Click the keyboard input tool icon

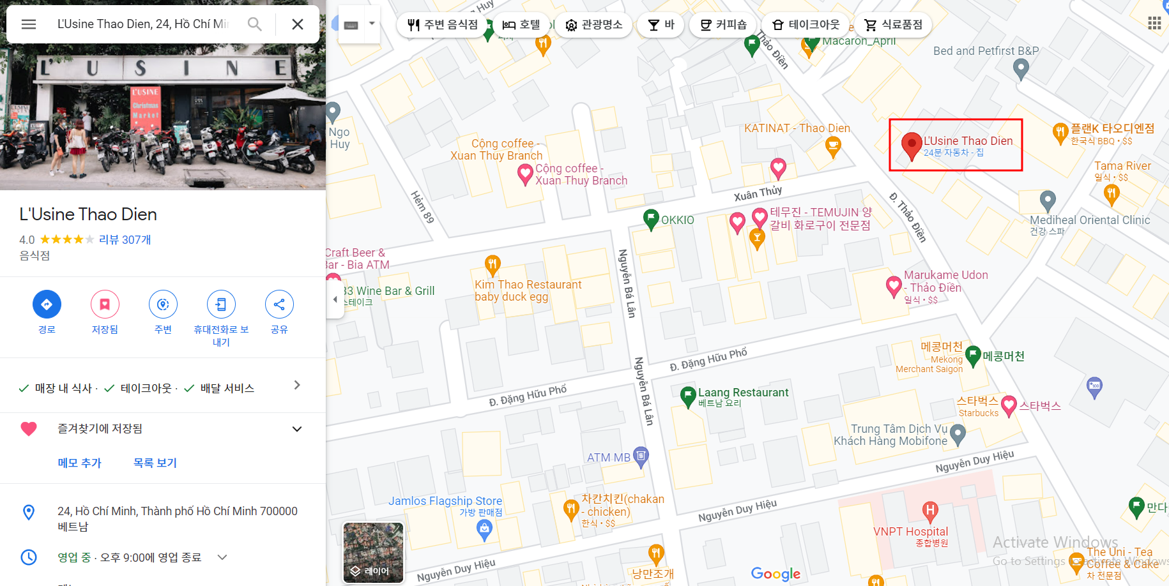[x=351, y=25]
